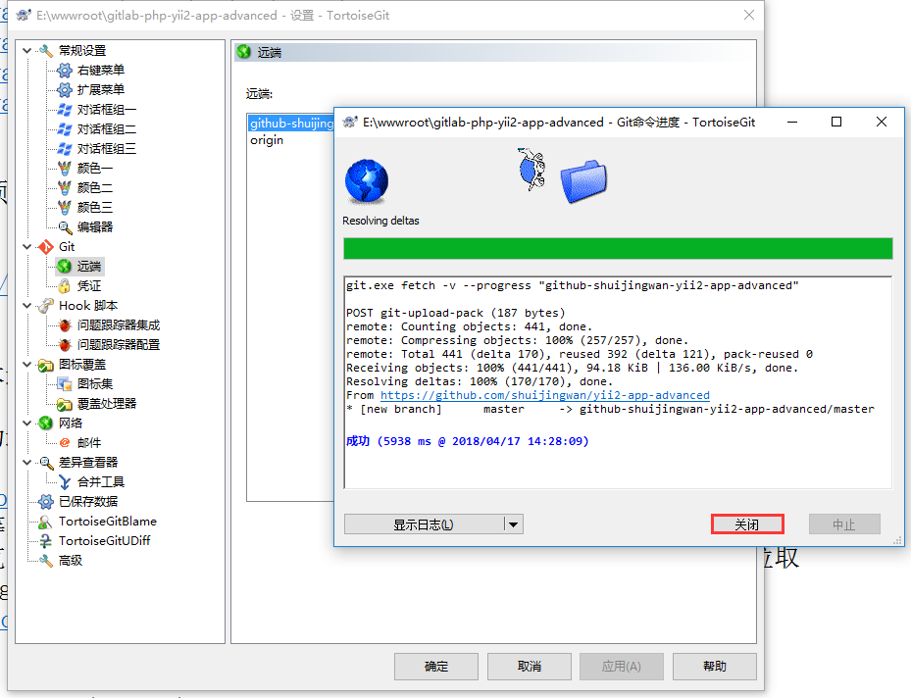Click the magnifier icon beside 编辑器
This screenshot has height=698, width=911.
[65, 227]
